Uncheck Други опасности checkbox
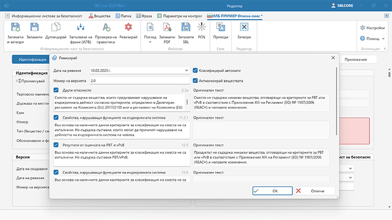Viewport: 392px width, 220px height. [x=56, y=90]
